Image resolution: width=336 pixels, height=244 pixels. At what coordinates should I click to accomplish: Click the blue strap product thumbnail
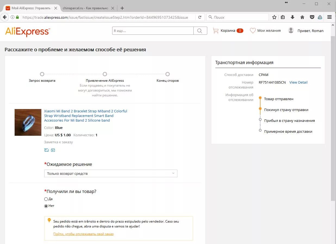click(x=28, y=122)
